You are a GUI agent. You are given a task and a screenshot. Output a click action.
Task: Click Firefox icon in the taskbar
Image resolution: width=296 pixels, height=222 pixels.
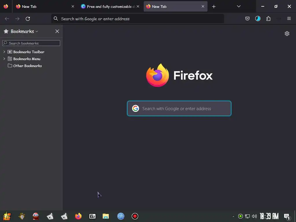(x=78, y=216)
